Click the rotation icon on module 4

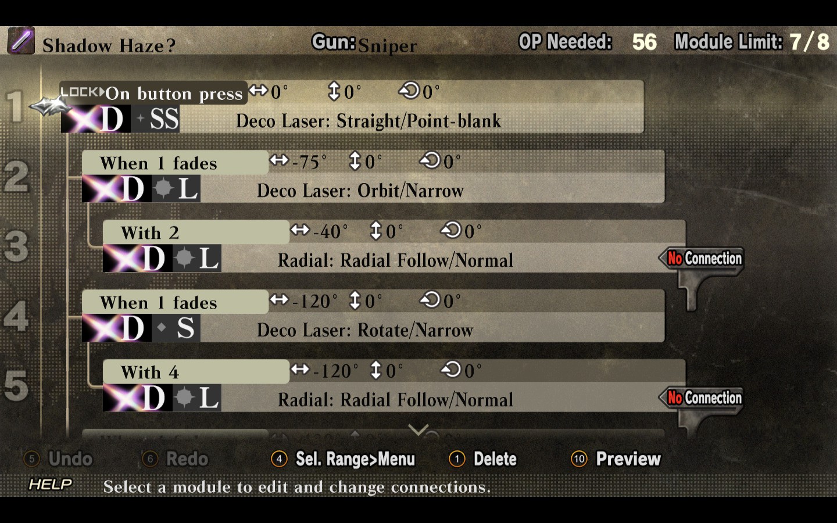tap(430, 300)
